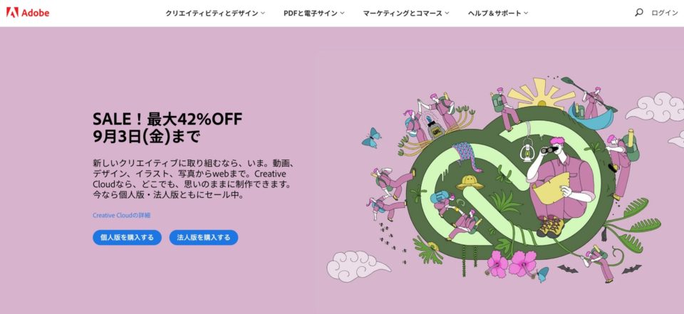Click the SALE！最大42%OFF headline

point(167,119)
